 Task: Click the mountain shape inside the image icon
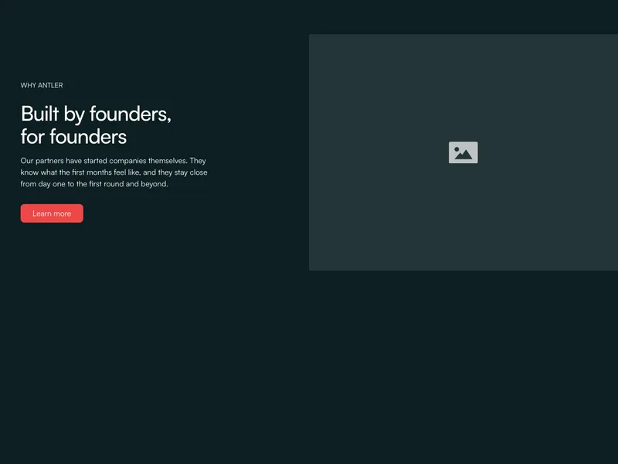tap(463, 155)
